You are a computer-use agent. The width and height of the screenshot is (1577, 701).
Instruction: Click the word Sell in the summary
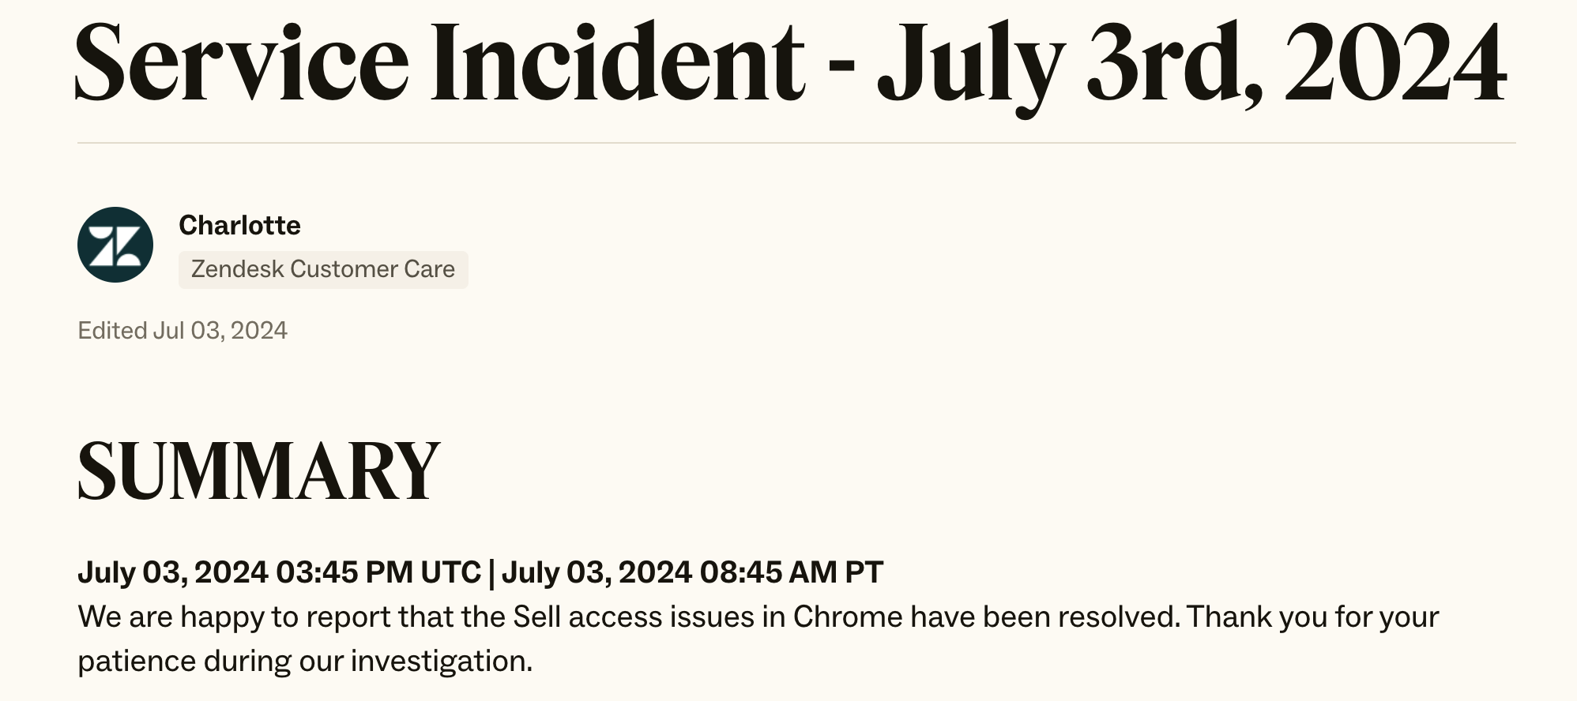tap(536, 617)
